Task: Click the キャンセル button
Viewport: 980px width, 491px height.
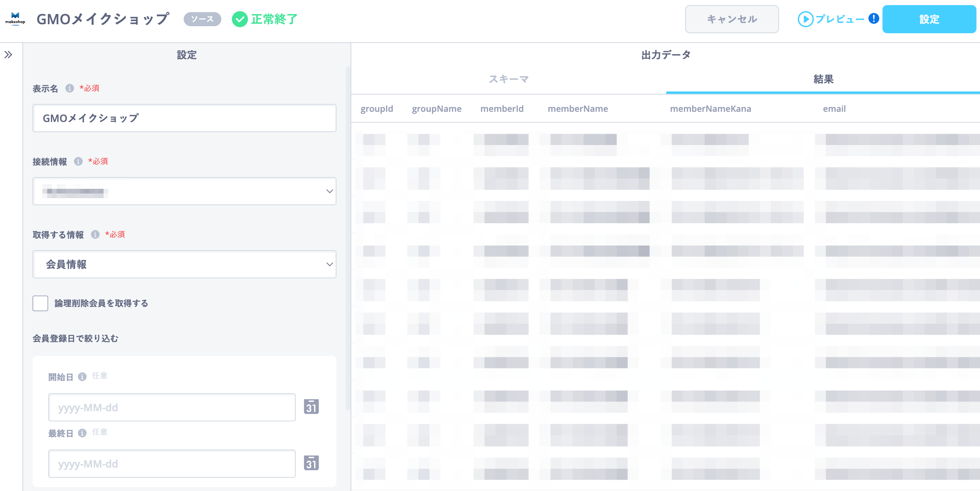Action: point(732,19)
